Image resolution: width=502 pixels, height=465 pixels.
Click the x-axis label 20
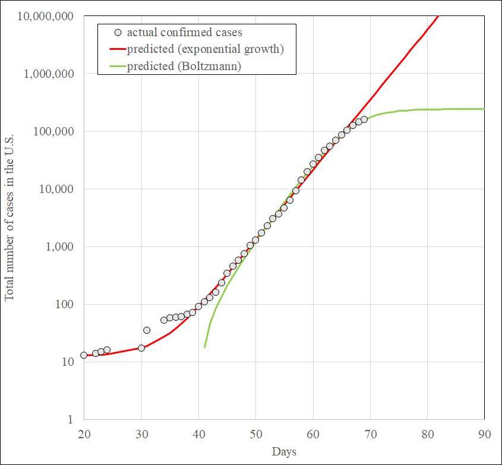(x=84, y=434)
